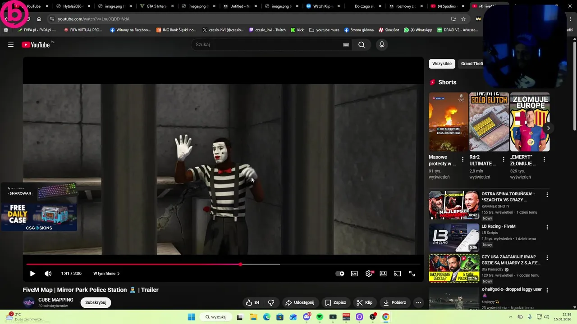Open the 'youtube muza' bookmarks folder
The height and width of the screenshot is (324, 577).
[324, 30]
